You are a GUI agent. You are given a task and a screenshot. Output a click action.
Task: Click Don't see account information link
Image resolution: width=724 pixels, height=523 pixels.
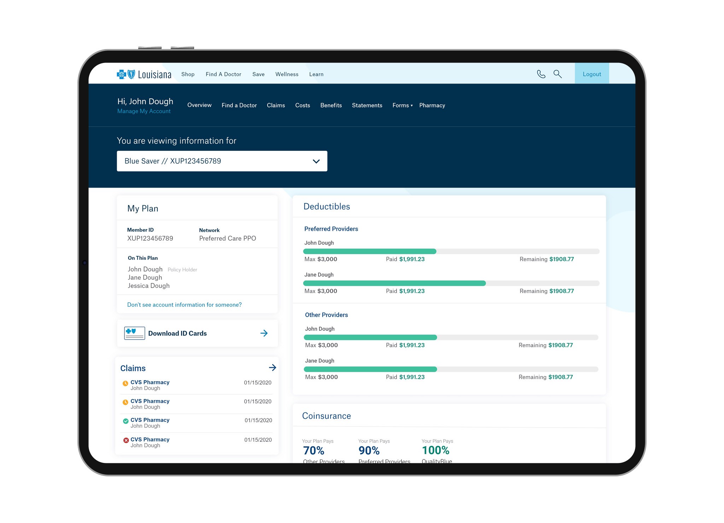pos(185,305)
